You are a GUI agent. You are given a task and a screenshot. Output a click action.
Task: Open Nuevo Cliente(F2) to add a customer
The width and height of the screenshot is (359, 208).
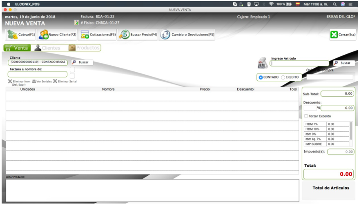point(57,35)
